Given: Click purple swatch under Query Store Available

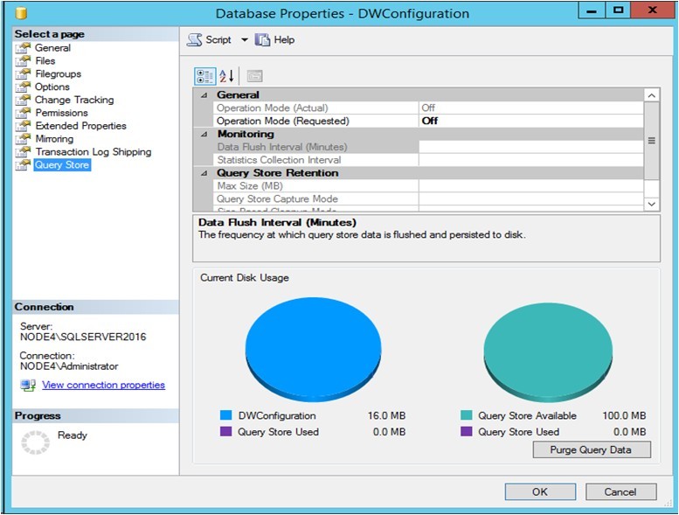Looking at the screenshot, I should 467,432.
